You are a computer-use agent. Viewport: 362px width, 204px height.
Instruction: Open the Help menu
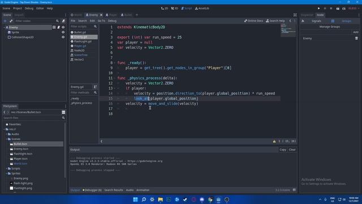click(50, 8)
